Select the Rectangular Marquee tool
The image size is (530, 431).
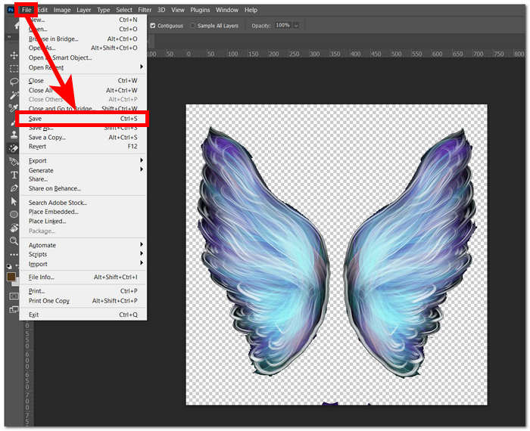pos(14,69)
